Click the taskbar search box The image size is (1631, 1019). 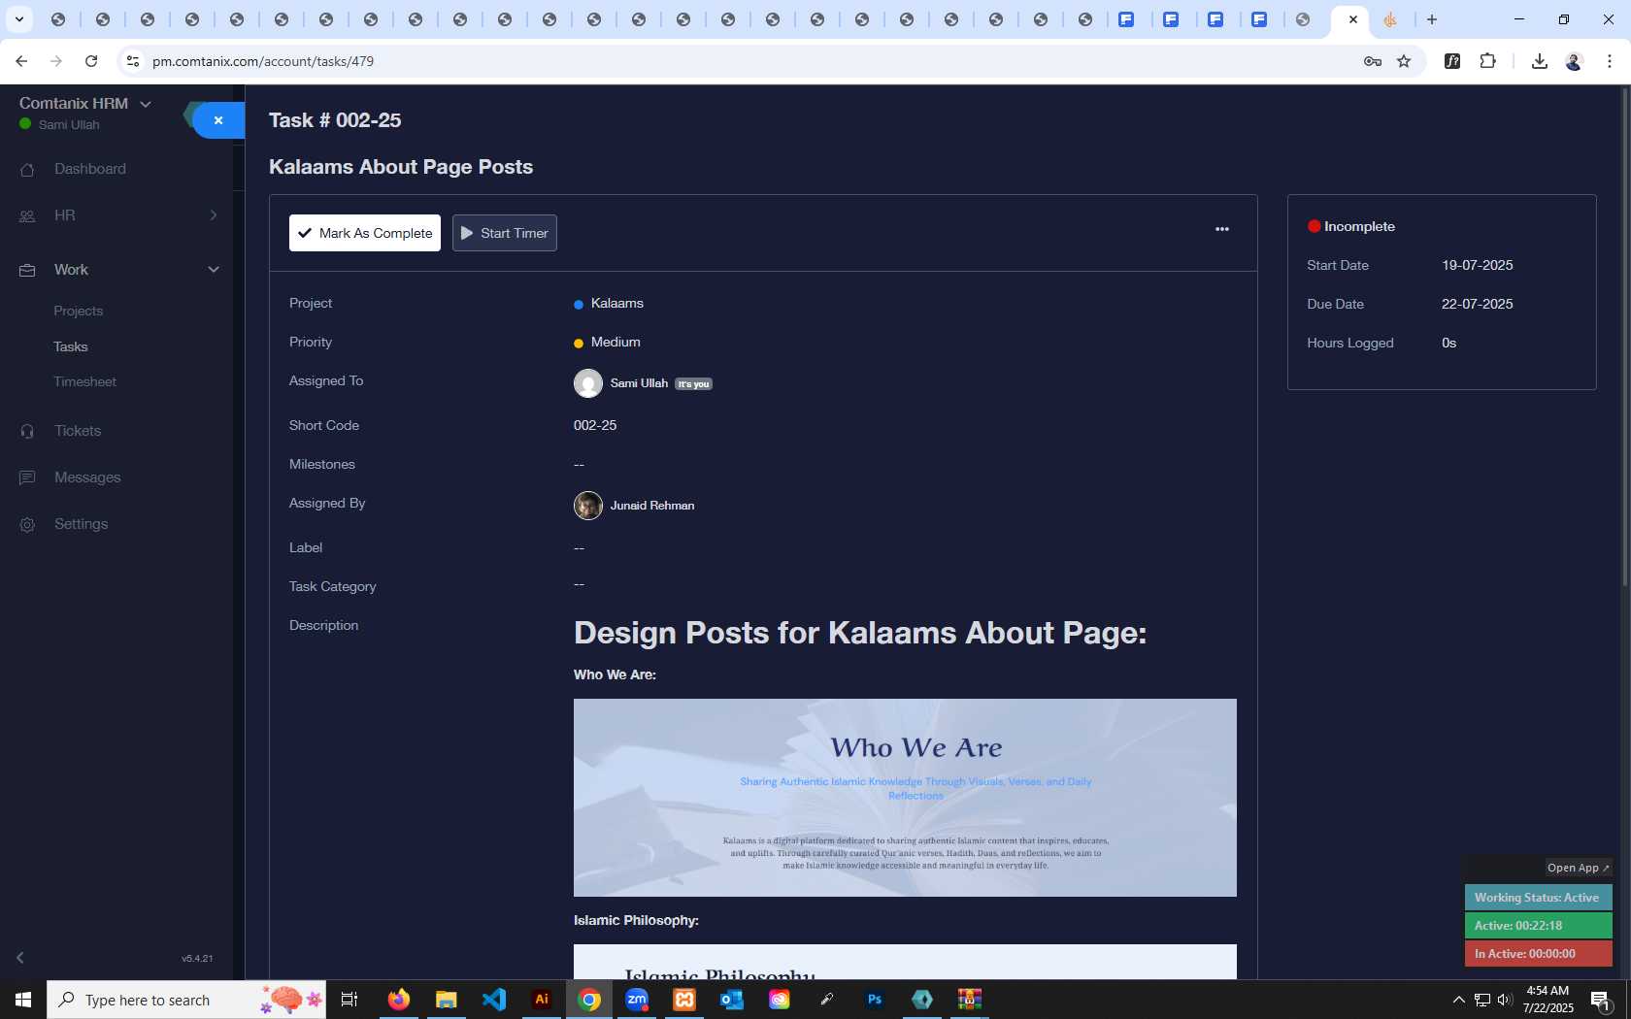(186, 1000)
